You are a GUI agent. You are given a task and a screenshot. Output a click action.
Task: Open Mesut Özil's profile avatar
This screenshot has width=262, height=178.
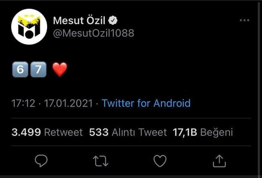(x=29, y=27)
